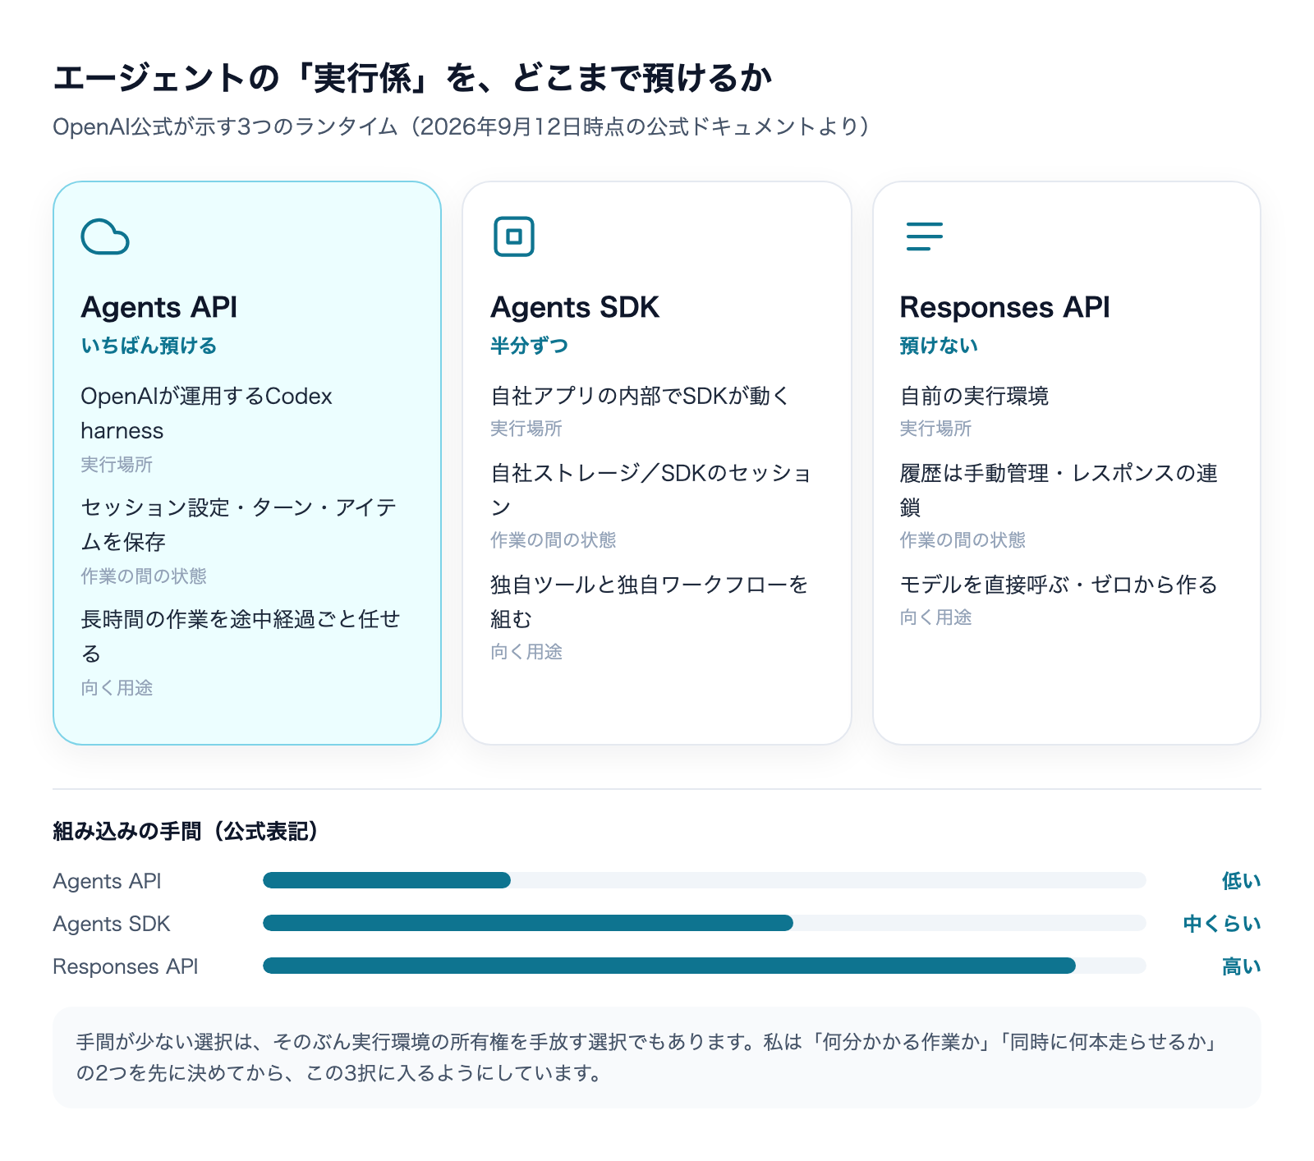
Task: Click the Responses API effort progress bar
Action: 705,966
